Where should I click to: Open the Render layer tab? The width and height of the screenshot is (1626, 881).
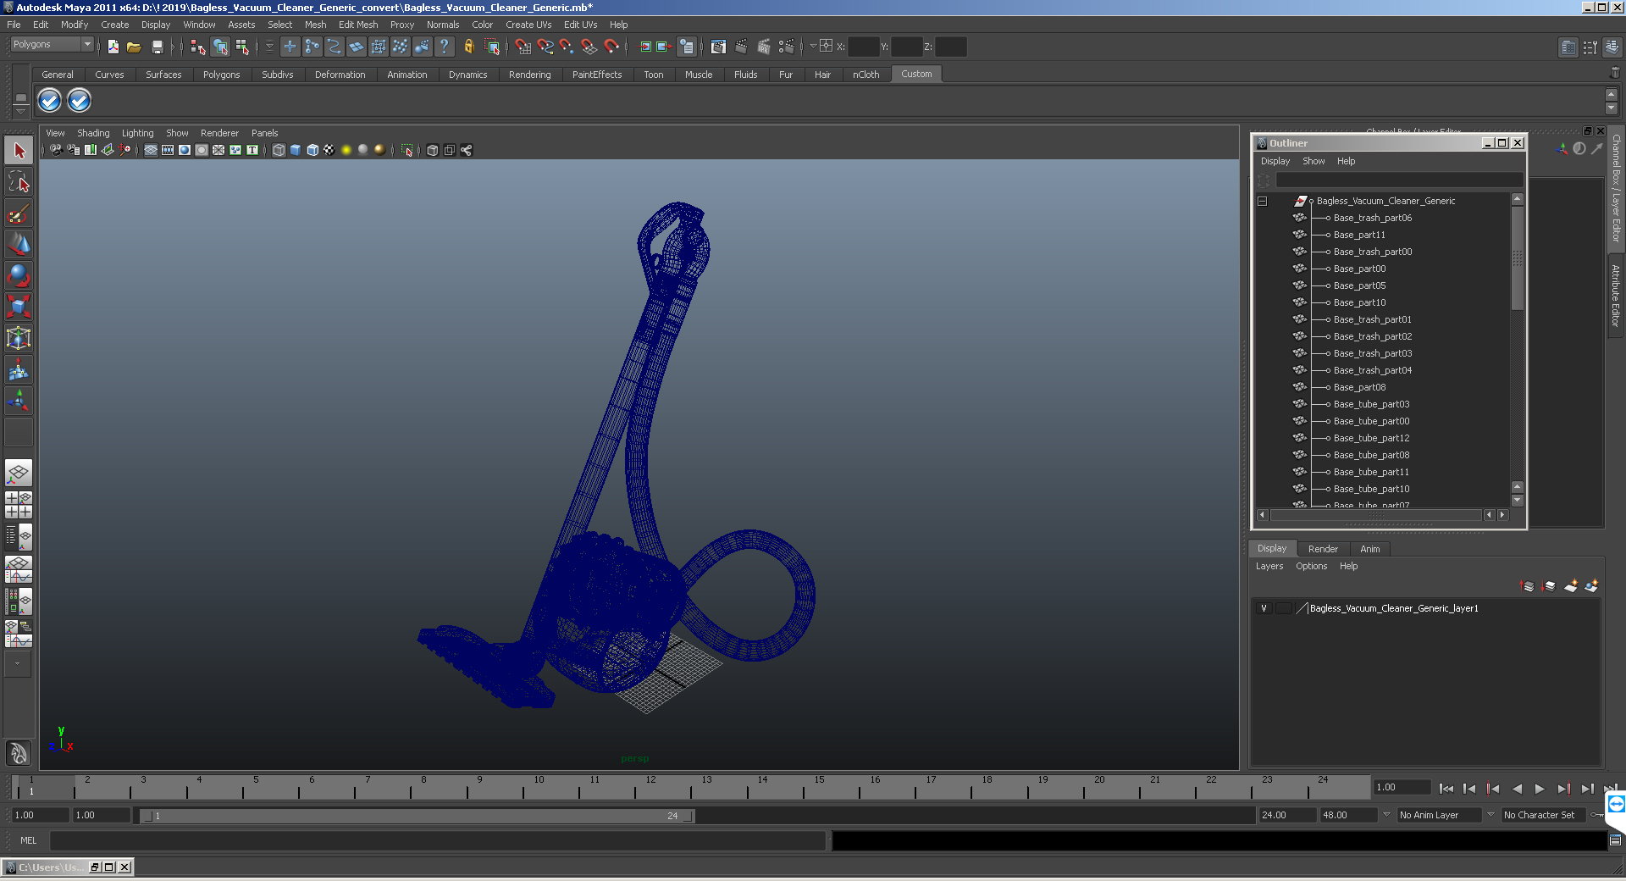click(1323, 549)
